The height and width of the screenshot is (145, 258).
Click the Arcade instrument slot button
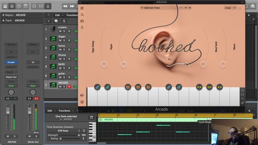[x=11, y=62]
